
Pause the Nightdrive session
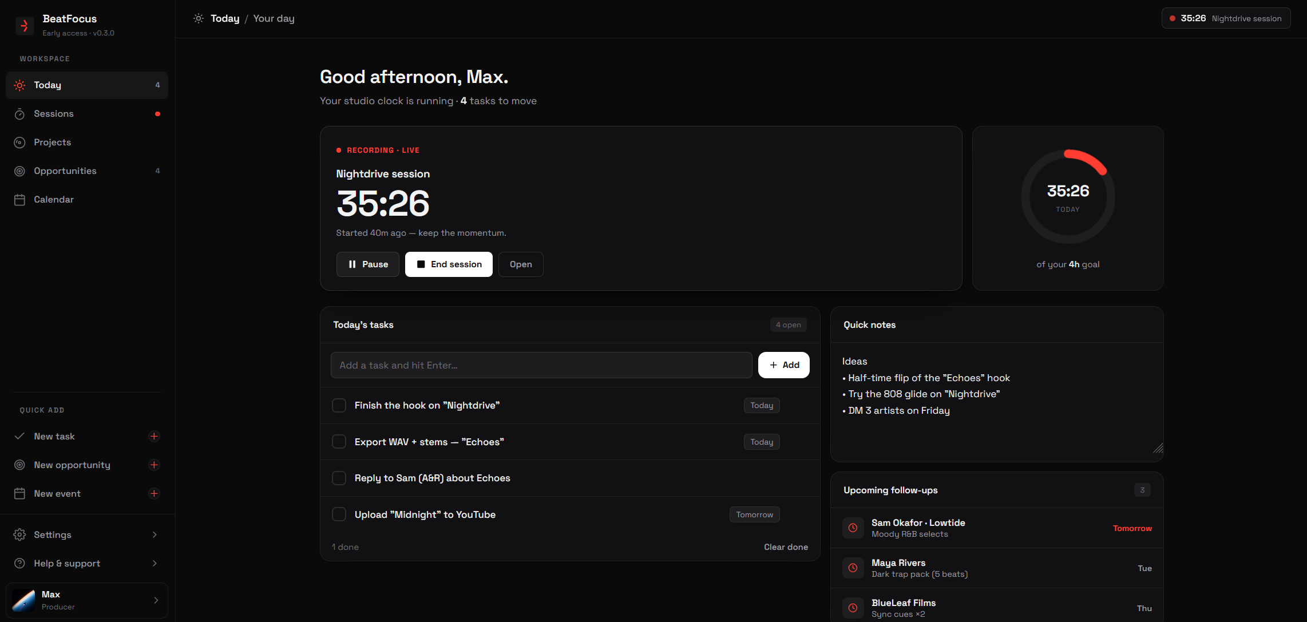[368, 264]
